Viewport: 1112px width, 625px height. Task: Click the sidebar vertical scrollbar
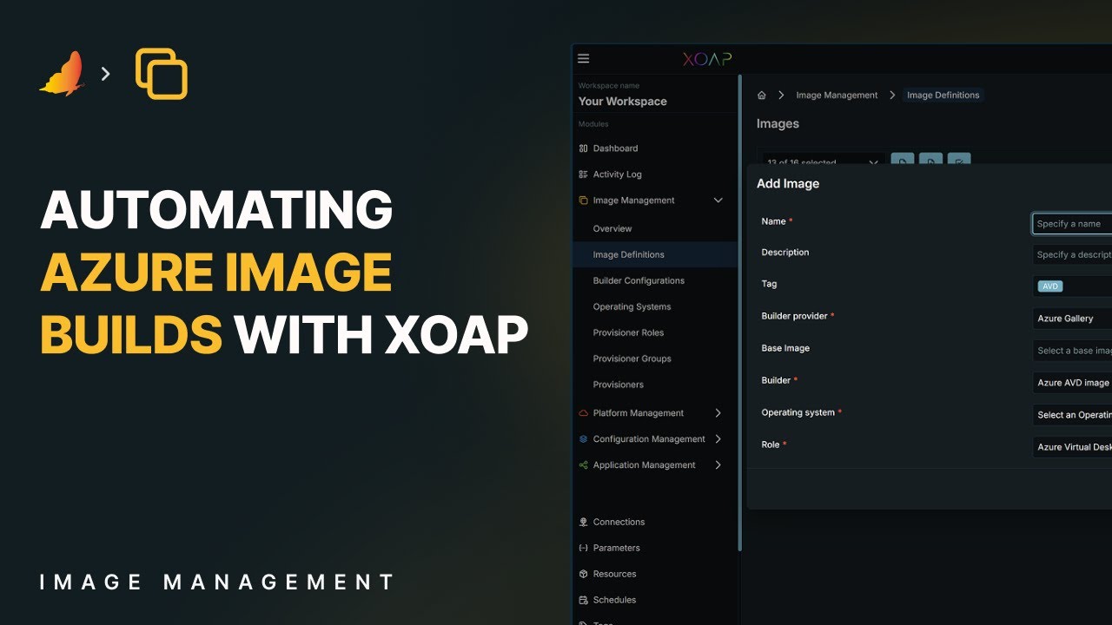pyautogui.click(x=739, y=312)
